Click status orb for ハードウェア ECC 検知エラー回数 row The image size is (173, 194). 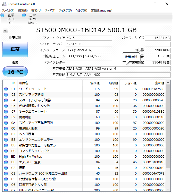(x=6, y=174)
